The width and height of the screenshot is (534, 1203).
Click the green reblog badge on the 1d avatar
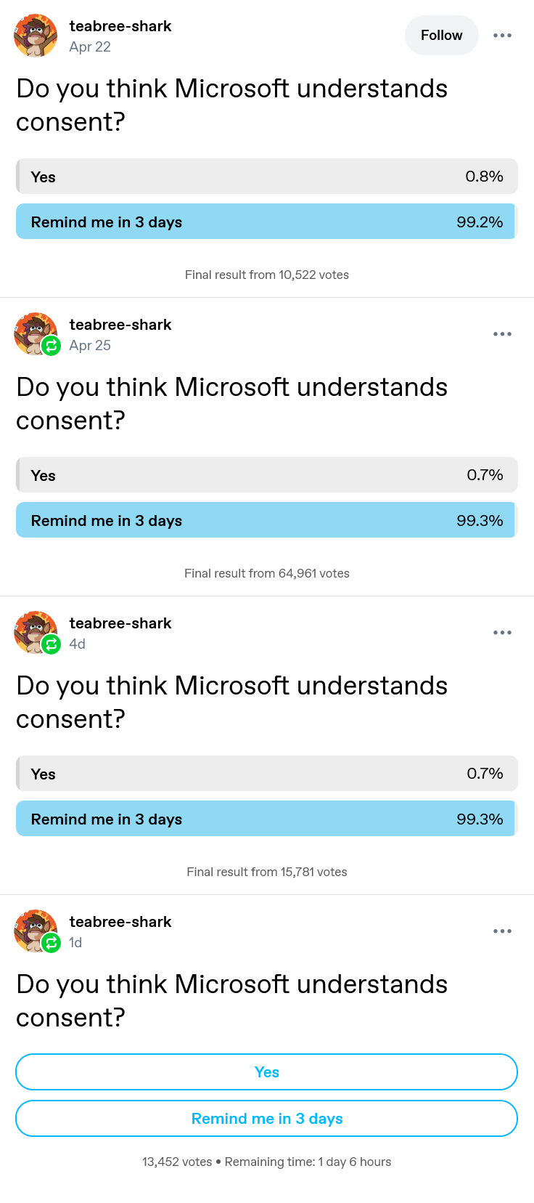point(51,942)
